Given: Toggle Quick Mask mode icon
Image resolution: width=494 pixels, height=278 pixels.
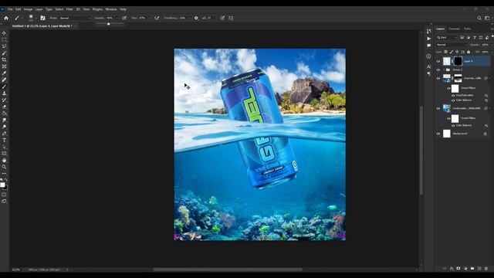Looking at the screenshot, I should (4, 195).
